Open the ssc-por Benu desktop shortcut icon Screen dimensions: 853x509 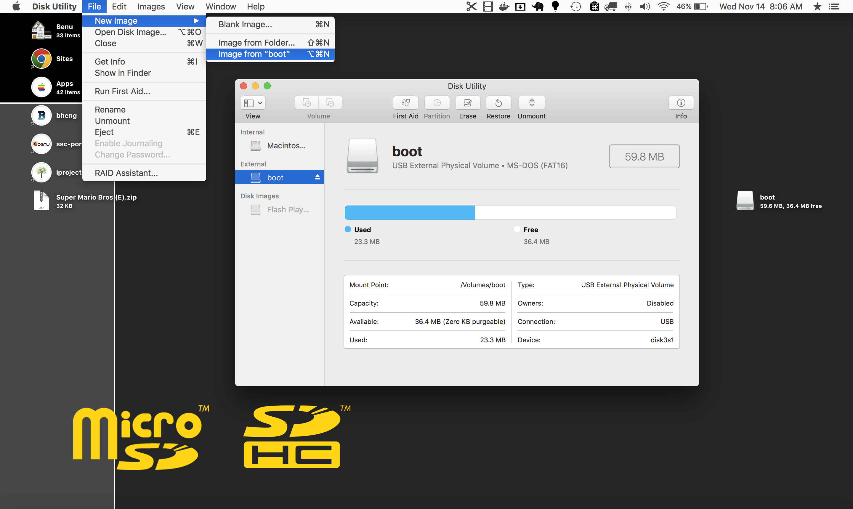[41, 144]
